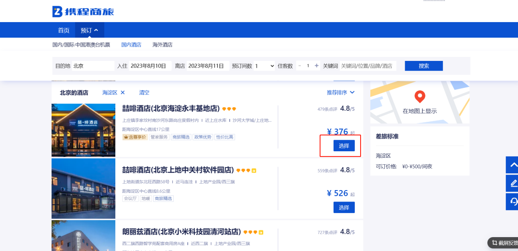Click the diamond rating of 喆啡酒店永丰基地店
The width and height of the screenshot is (518, 251).
(x=229, y=109)
